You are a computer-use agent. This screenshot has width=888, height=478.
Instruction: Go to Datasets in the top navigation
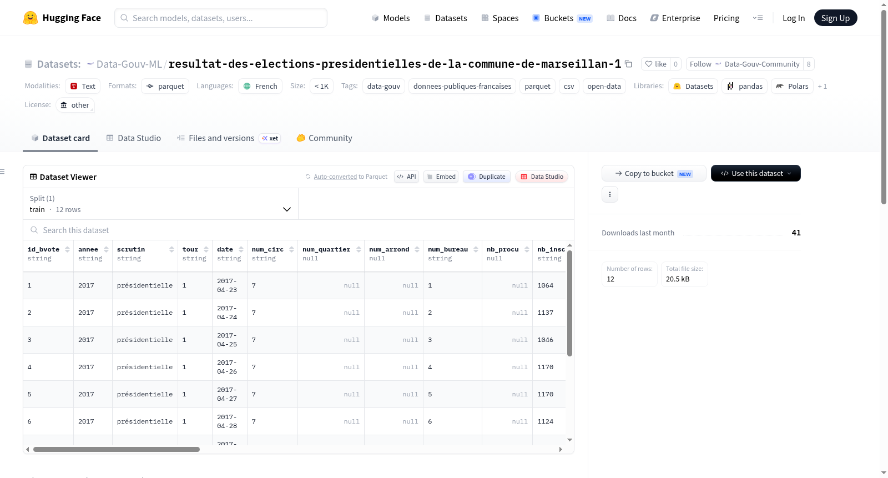(x=445, y=18)
